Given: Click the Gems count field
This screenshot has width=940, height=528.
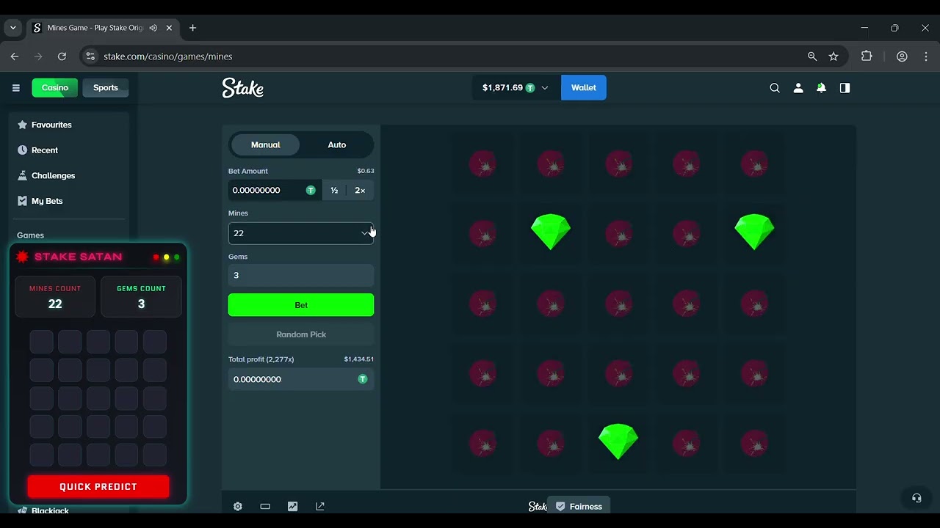Looking at the screenshot, I should [301, 275].
